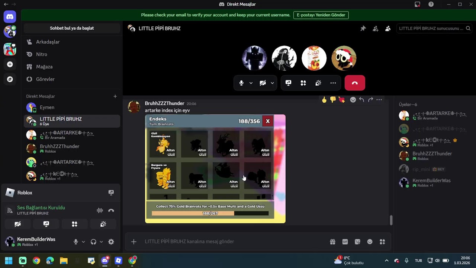The width and height of the screenshot is (476, 268).
Task: Mute the microphone in the user panel
Action: [76, 242]
